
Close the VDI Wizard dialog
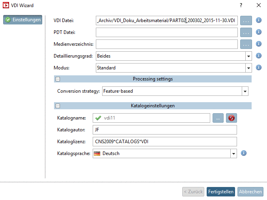[259, 5]
